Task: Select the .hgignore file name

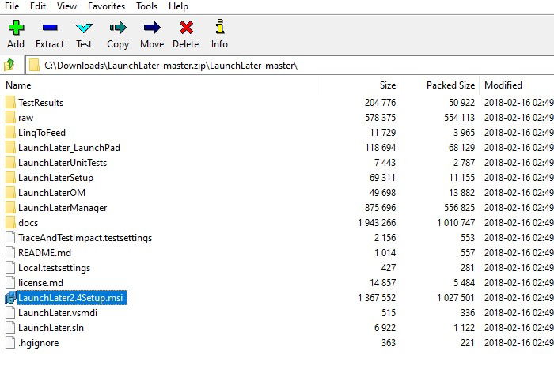Action: pyautogui.click(x=39, y=343)
